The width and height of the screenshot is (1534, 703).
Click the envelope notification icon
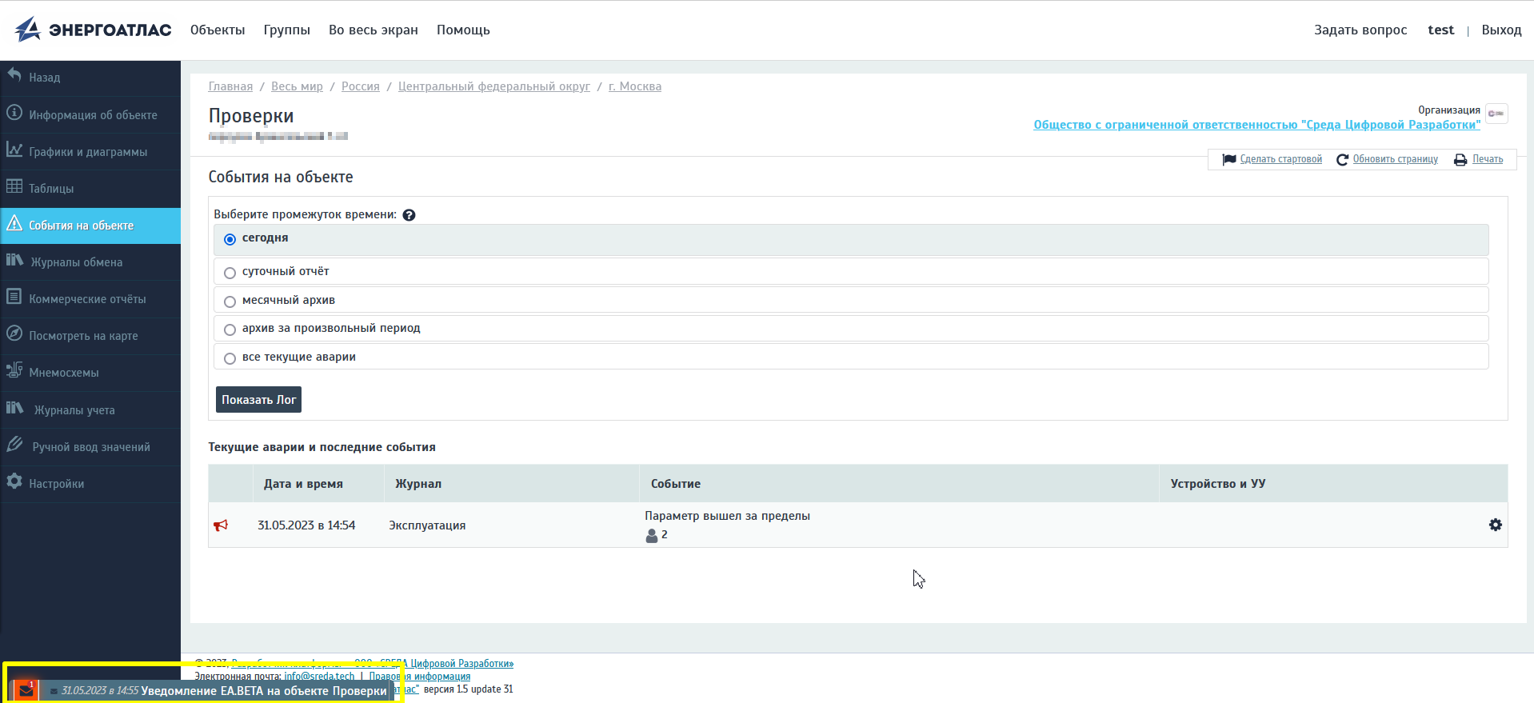click(x=26, y=690)
